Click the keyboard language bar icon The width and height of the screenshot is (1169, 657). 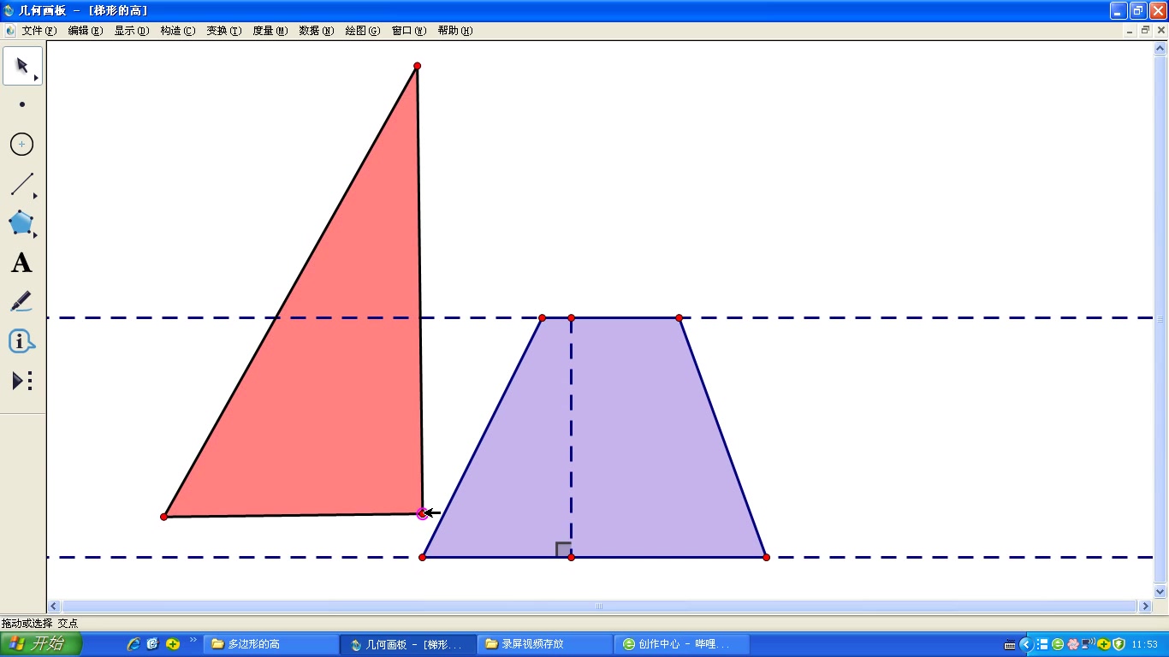tap(1010, 644)
